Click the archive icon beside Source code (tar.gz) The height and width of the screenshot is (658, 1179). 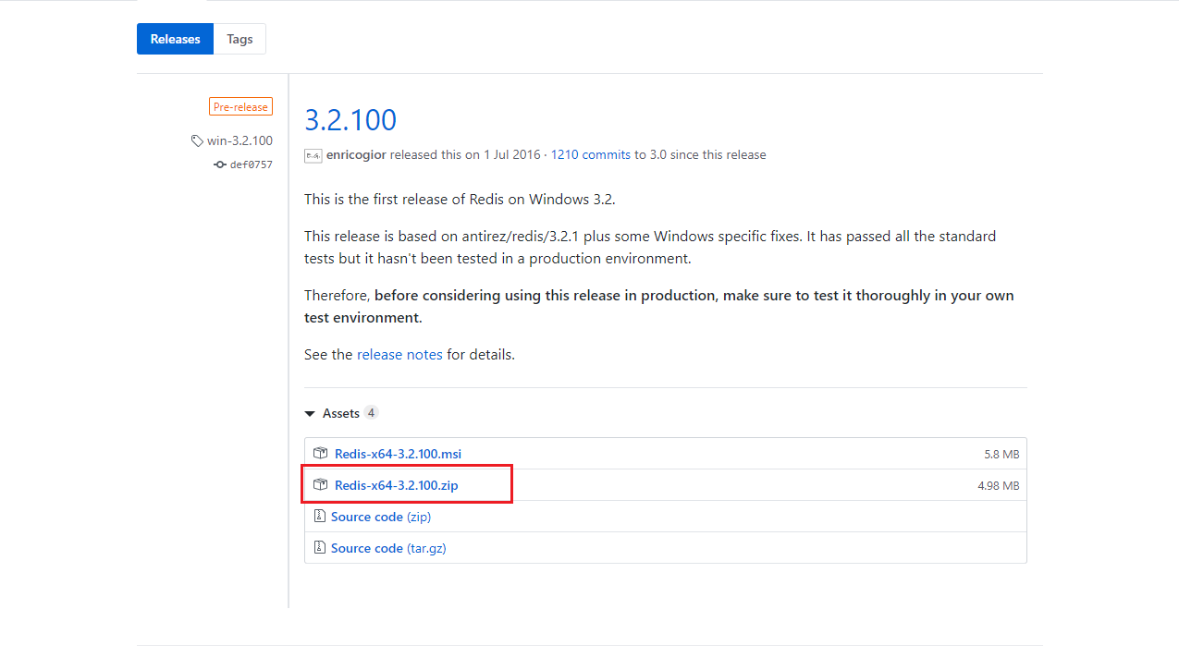pos(320,548)
